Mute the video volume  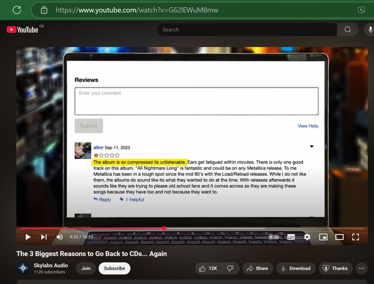60,237
